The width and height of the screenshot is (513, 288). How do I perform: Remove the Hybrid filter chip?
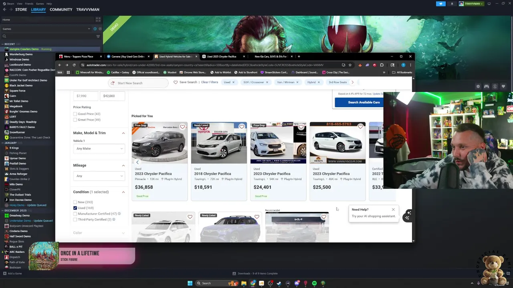(x=319, y=82)
